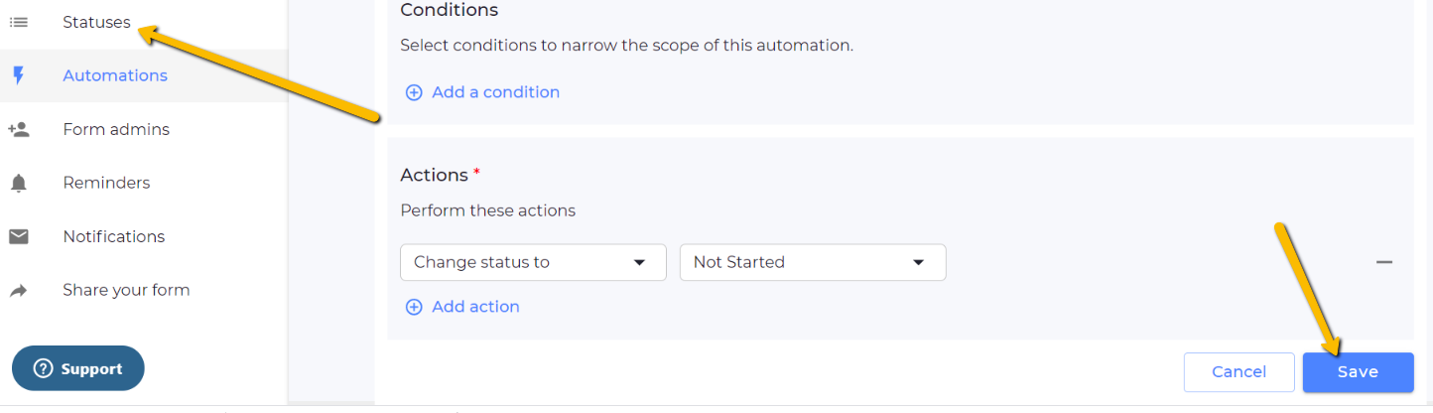Screen dimensions: 1433x413
Task: Click the plus icon beside Add action
Action: (414, 307)
